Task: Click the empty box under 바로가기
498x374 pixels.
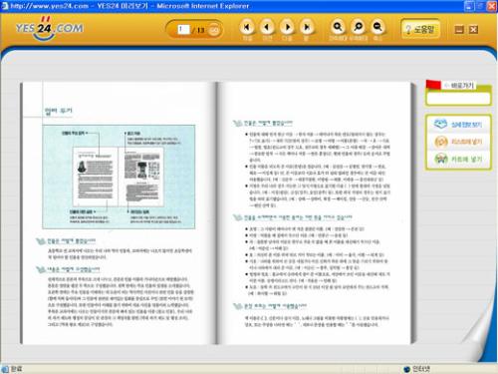Action: 458,99
